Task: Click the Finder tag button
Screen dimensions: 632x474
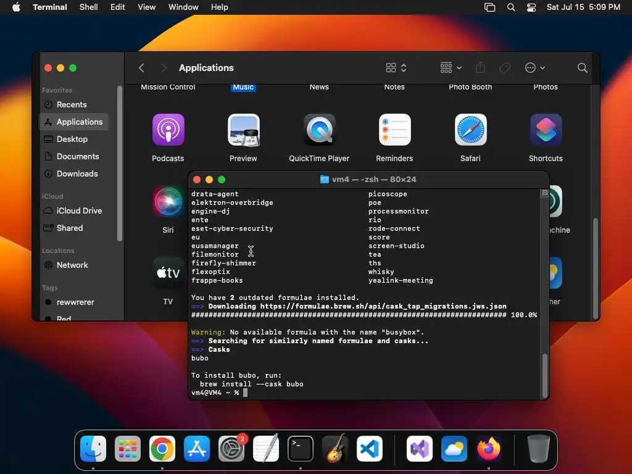Action: tap(504, 68)
